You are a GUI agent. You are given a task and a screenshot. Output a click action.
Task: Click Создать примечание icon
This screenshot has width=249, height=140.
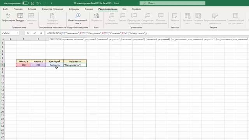tap(111, 19)
